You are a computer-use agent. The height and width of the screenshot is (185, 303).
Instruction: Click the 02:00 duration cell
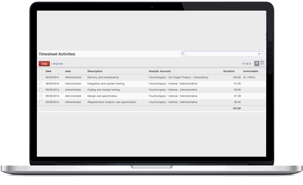click(x=237, y=102)
